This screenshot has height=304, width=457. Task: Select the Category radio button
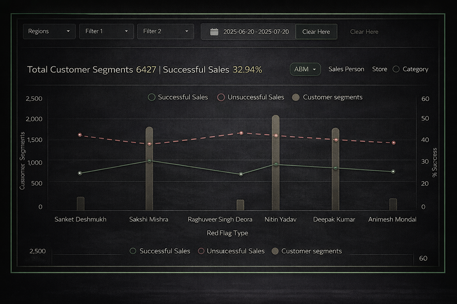395,69
